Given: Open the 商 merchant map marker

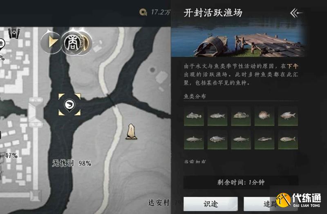Looking at the screenshot, I should pyautogui.click(x=73, y=43).
